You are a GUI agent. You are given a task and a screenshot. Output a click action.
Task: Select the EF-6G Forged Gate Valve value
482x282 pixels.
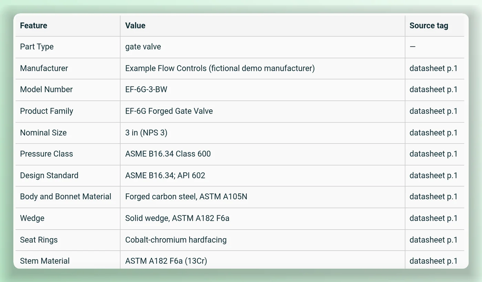pos(169,111)
